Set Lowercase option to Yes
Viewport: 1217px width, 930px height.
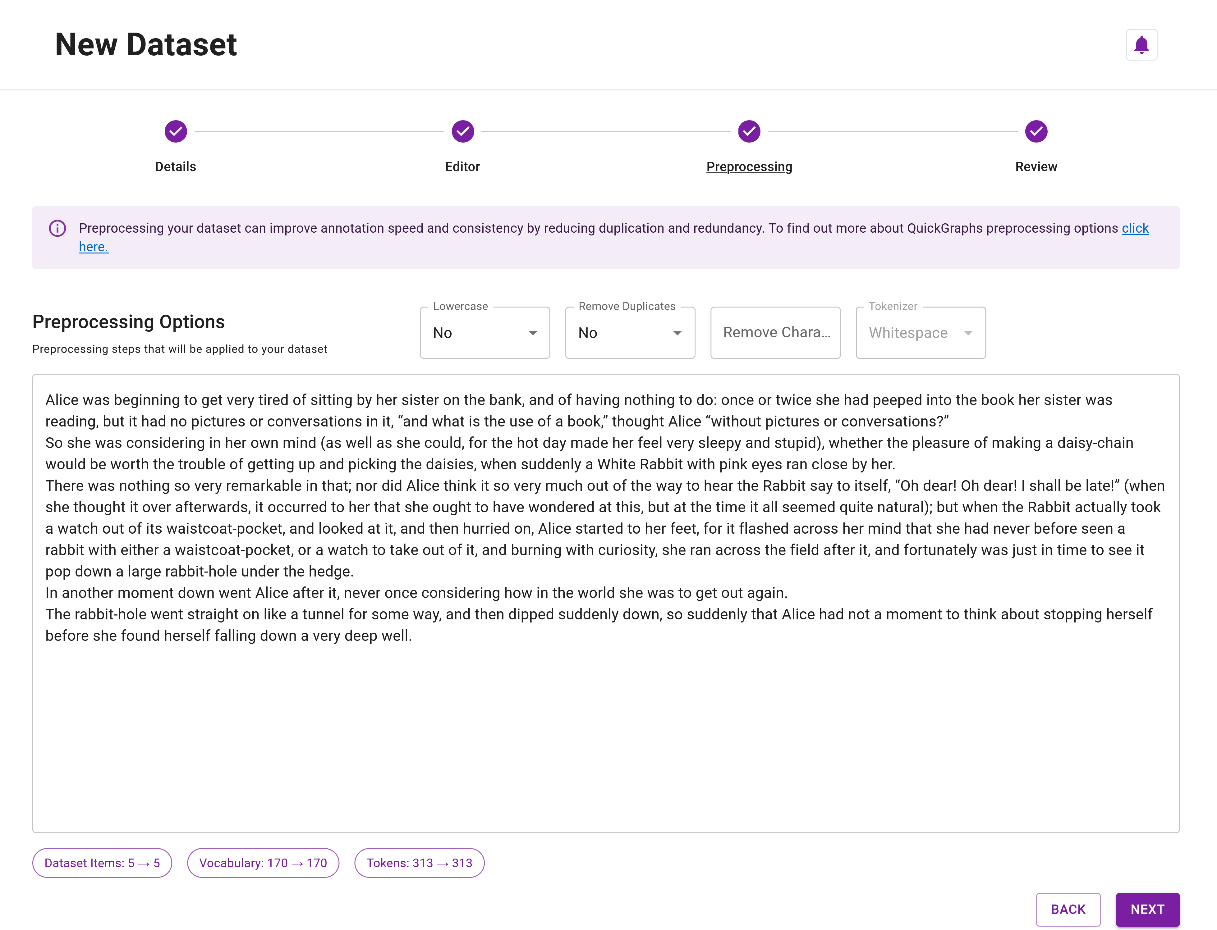pyautogui.click(x=485, y=333)
